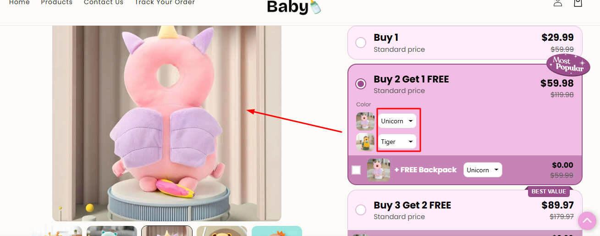The image size is (600, 236).
Task: Select the Buy 3 Get 2 FREE radio option
Action: point(361,210)
